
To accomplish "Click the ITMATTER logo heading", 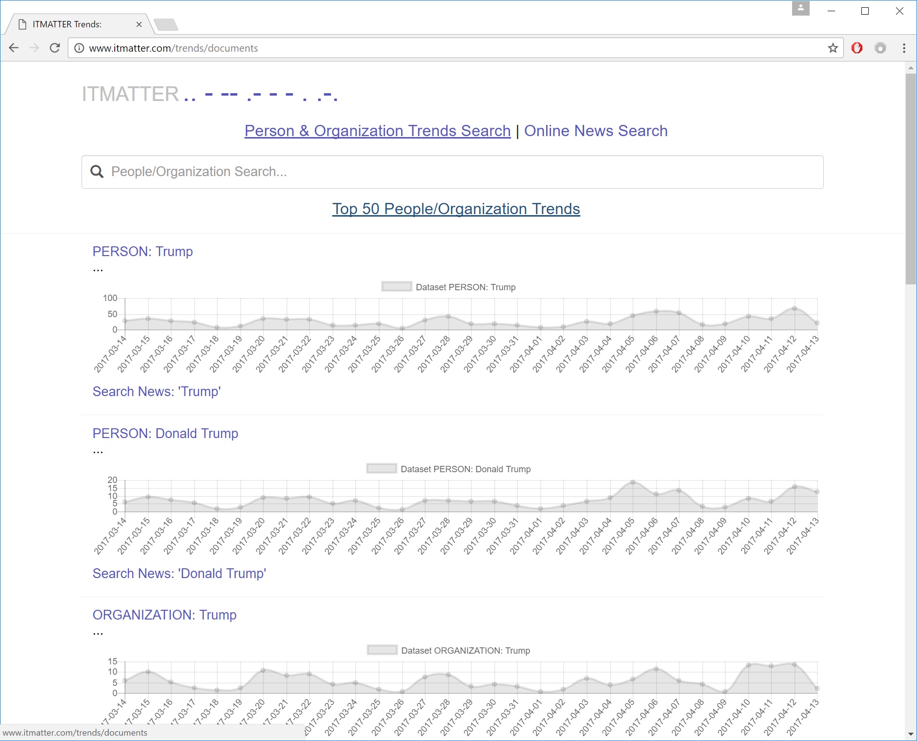I will pos(130,94).
